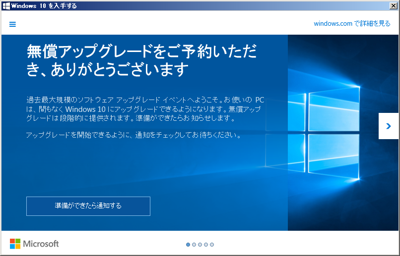This screenshot has height=256, width=400.
Task: Open 'windows.com で詳細を見る' link
Action: tap(352, 24)
